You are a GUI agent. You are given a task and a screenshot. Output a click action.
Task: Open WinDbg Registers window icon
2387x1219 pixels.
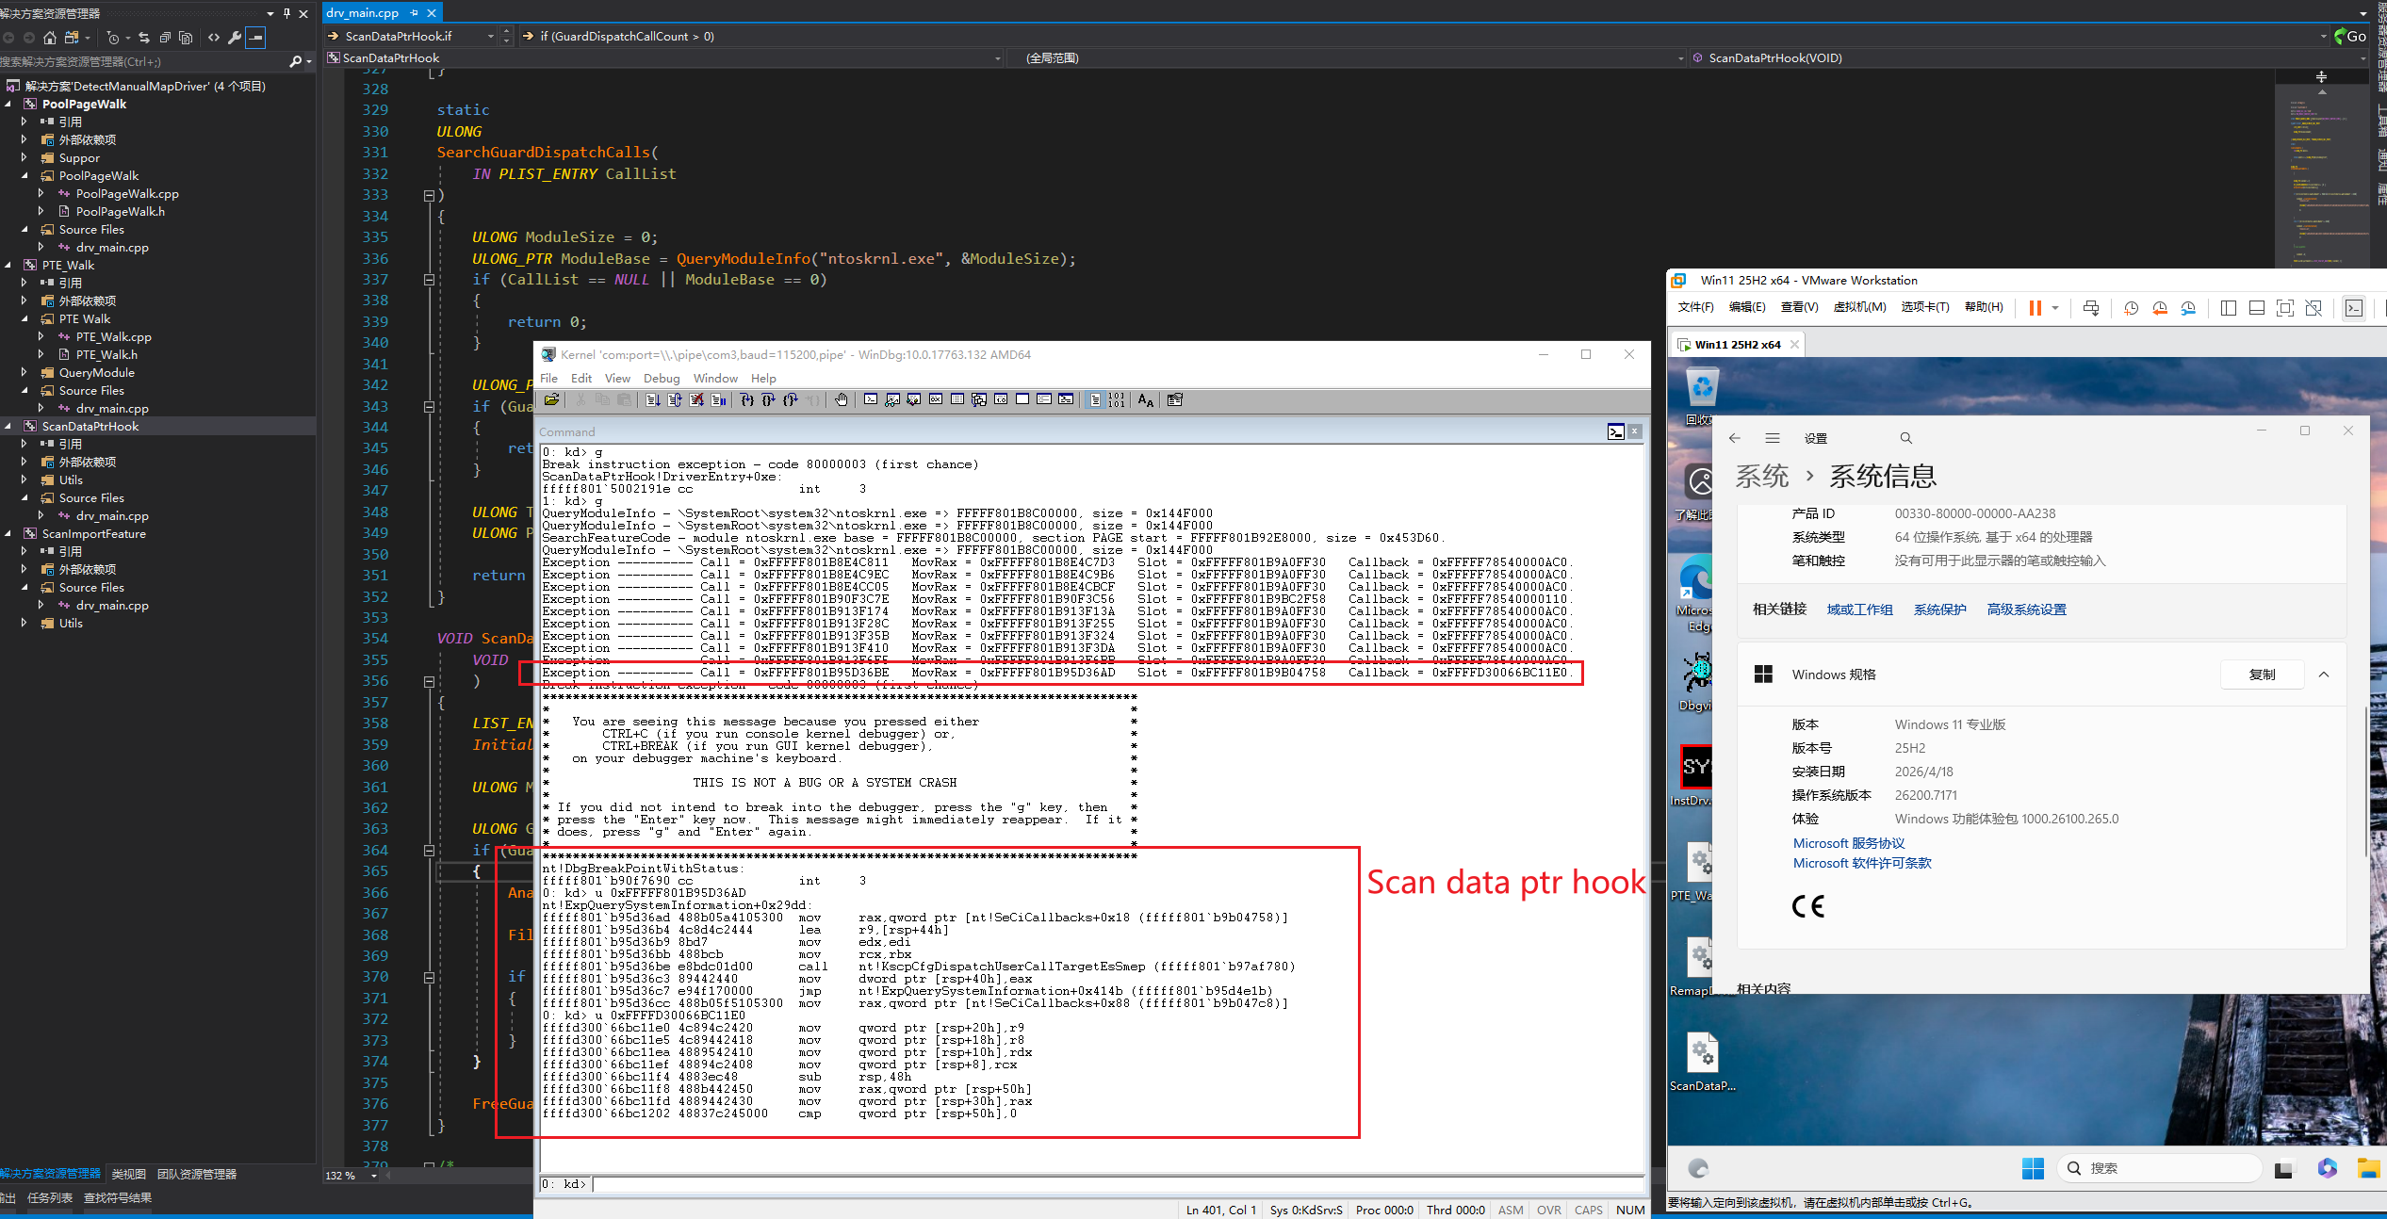pyautogui.click(x=936, y=399)
